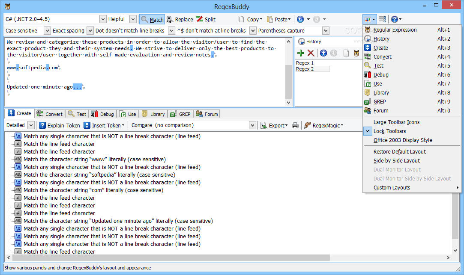Open Dot doesn't match line breaks dropdown
The width and height of the screenshot is (464, 275).
click(x=172, y=31)
